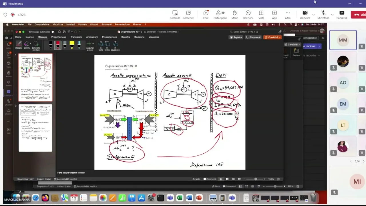Select the gray pencil tool
366x206 pixels.
(x=65, y=45)
